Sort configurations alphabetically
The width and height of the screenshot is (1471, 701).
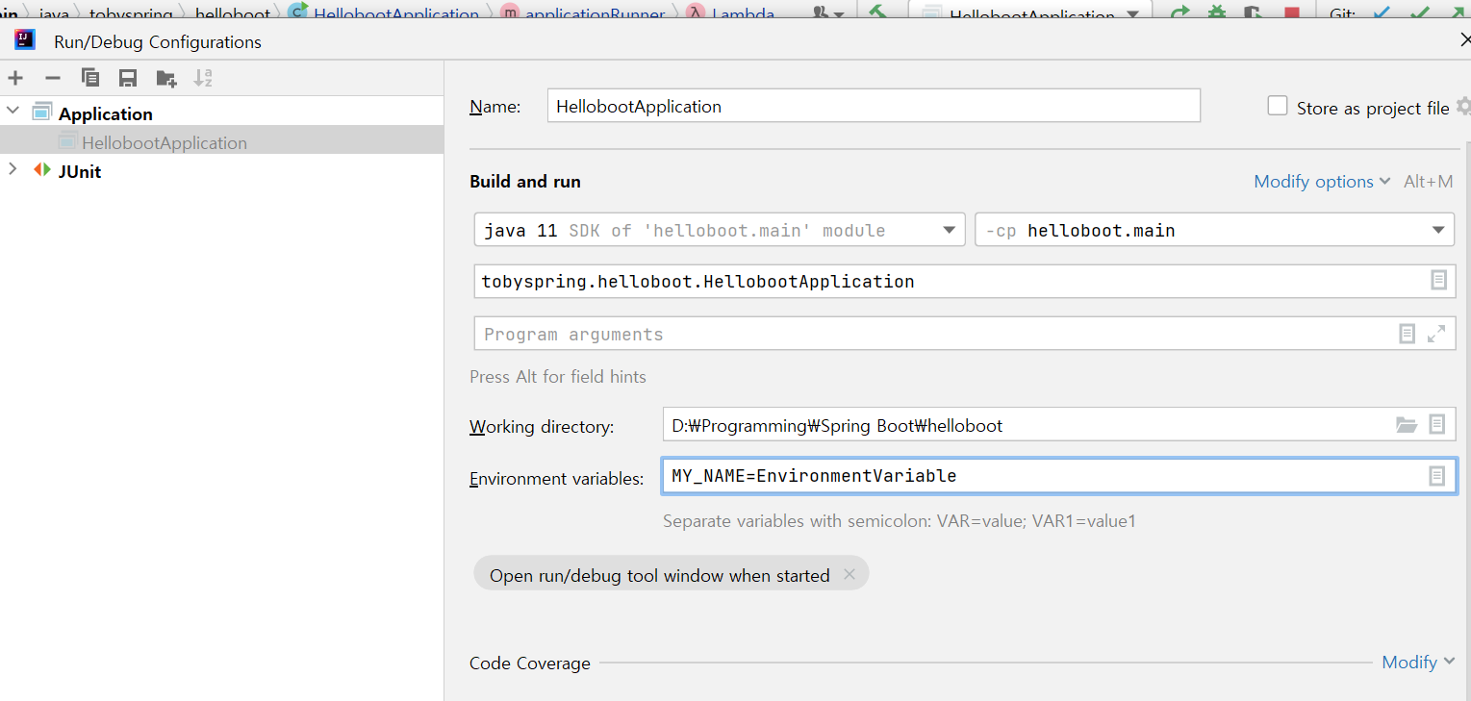(x=203, y=78)
